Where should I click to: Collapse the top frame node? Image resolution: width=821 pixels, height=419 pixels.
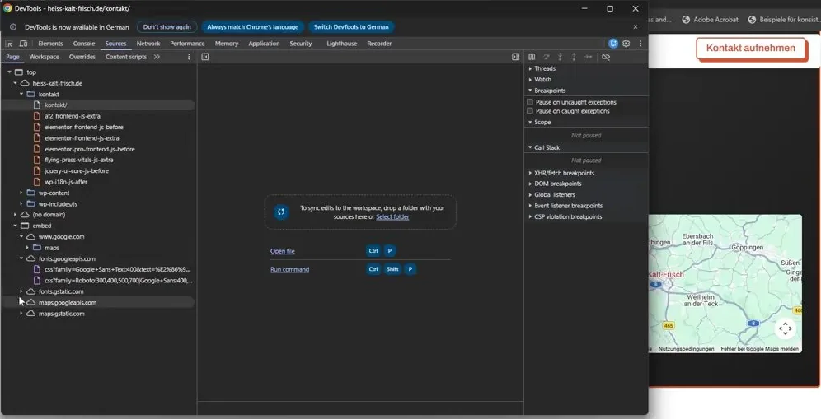click(9, 72)
